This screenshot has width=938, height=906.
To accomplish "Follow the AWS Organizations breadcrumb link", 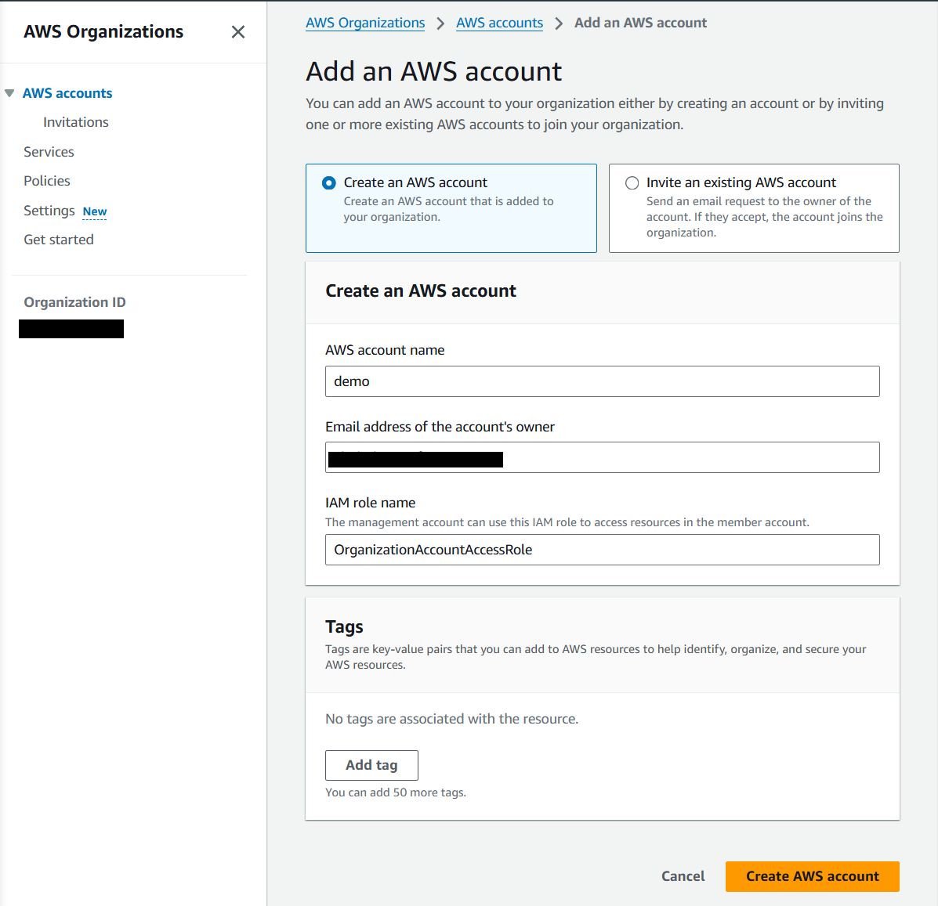I will pyautogui.click(x=365, y=23).
